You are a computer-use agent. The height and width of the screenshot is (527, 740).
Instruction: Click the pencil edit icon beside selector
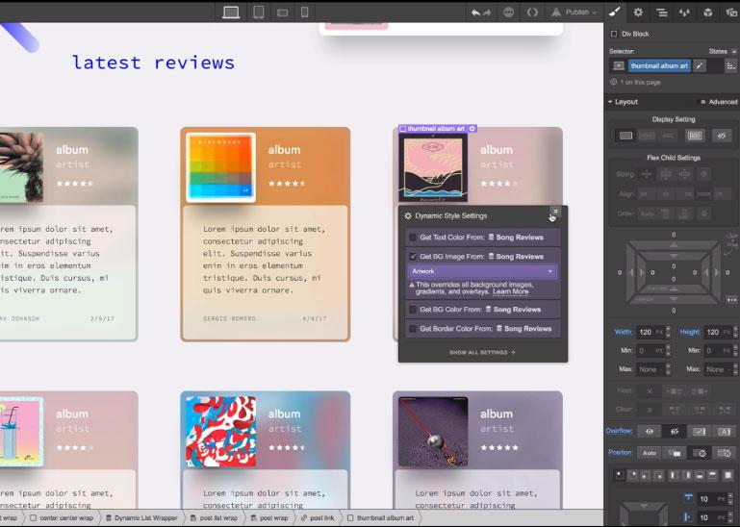[700, 66]
